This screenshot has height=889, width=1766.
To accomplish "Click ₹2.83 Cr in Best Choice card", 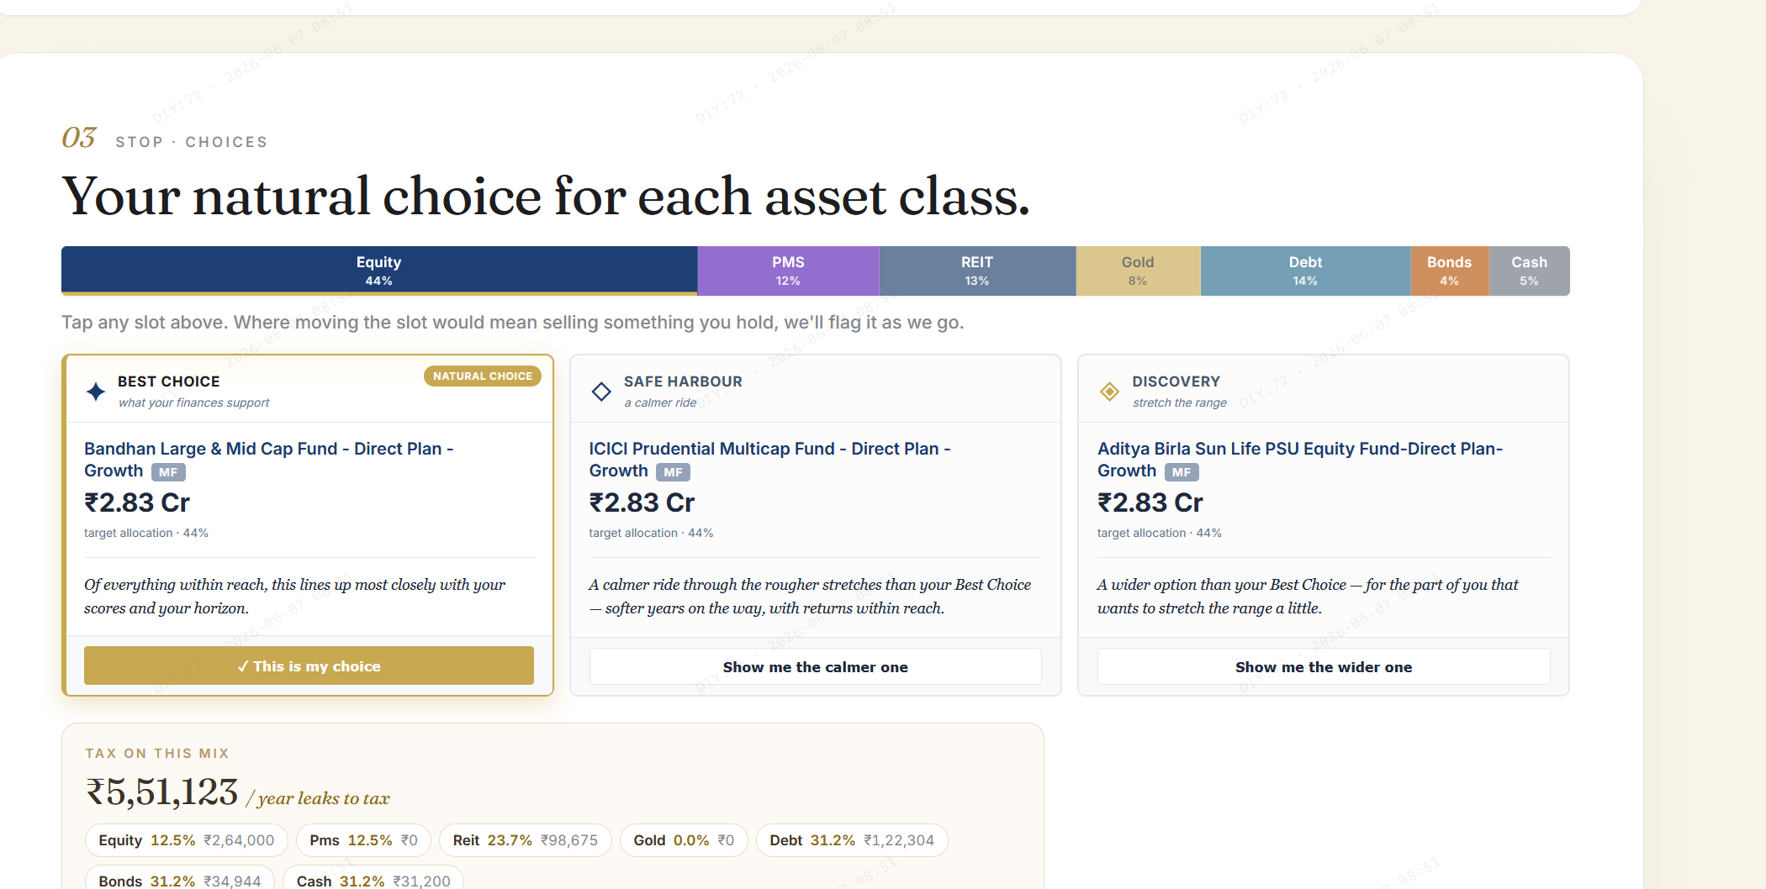I will 137,502.
